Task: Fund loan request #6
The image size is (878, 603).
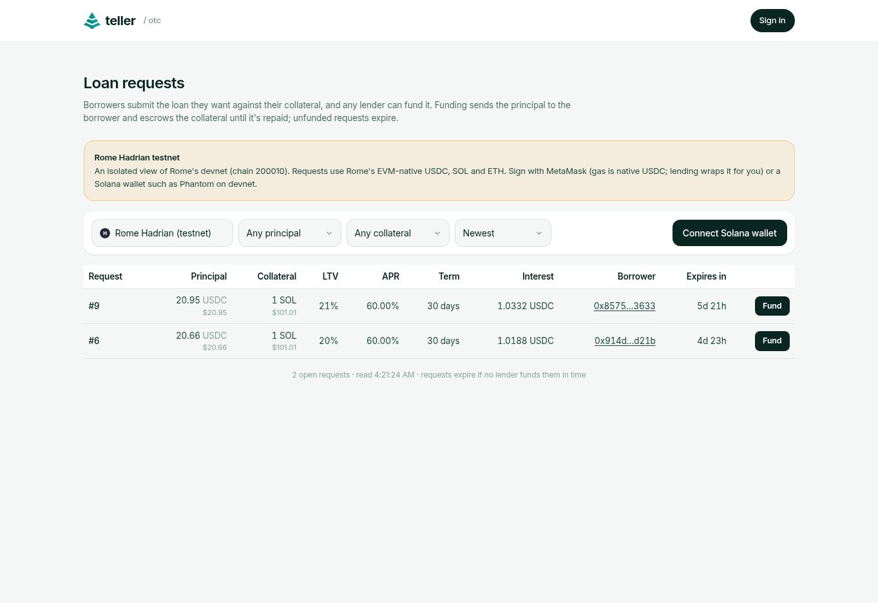Action: pyautogui.click(x=772, y=341)
